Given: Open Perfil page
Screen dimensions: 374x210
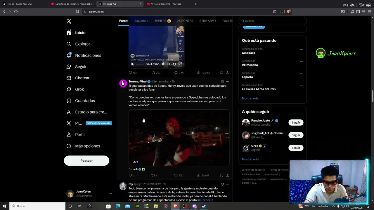Looking at the screenshot, I should point(75,135).
